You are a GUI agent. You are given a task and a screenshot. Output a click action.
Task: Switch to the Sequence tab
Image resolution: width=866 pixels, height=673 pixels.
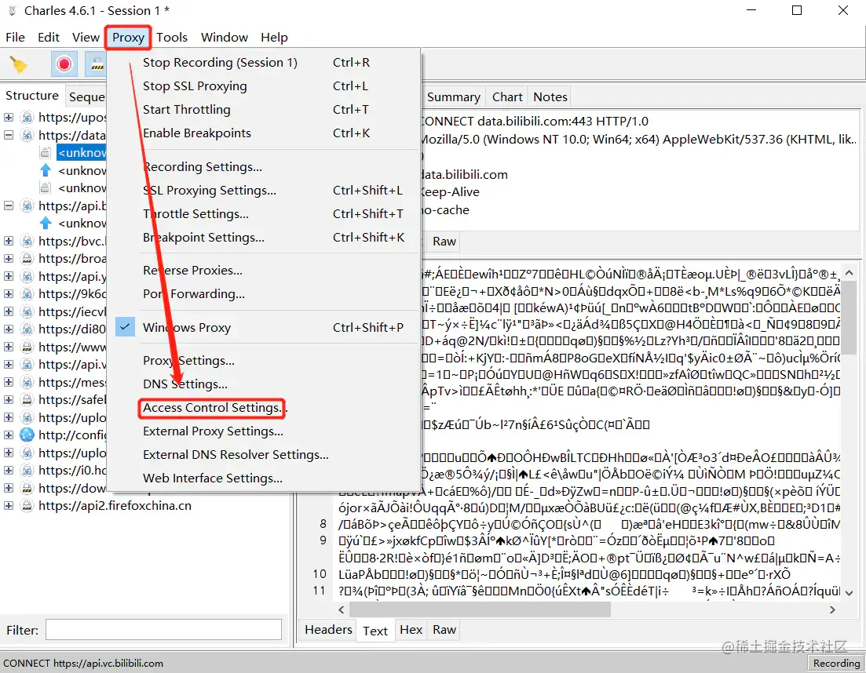(86, 96)
